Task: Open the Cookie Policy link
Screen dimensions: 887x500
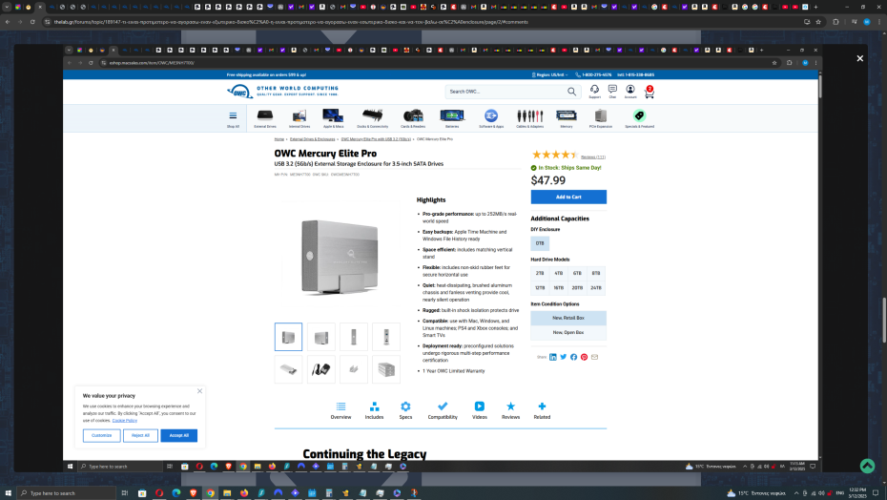Action: 124,420
